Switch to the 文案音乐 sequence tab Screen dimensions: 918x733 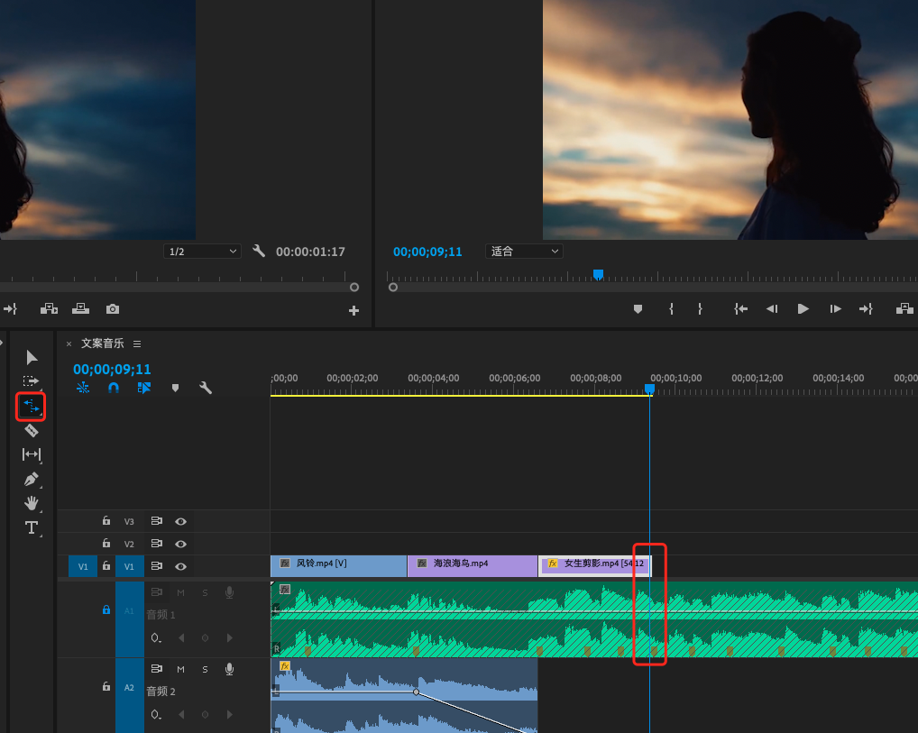point(102,344)
